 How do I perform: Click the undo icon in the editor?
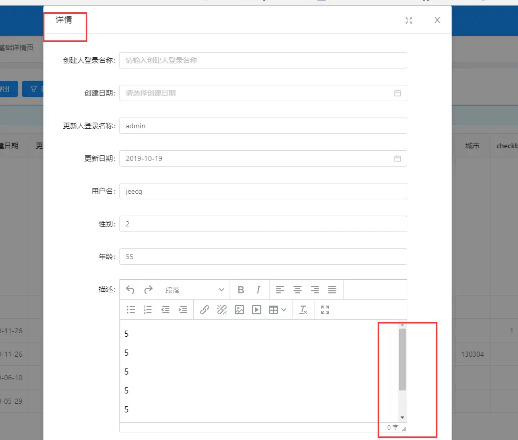tap(130, 290)
